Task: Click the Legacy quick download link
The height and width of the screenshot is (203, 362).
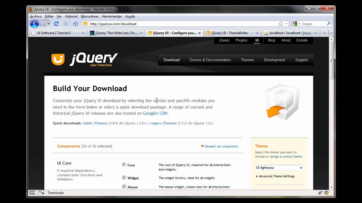Action: pyautogui.click(x=156, y=123)
